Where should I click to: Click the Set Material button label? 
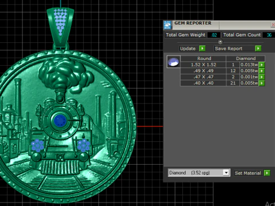tap(248, 173)
